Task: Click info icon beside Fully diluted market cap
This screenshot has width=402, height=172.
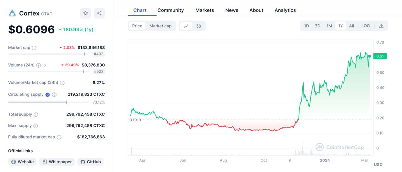Action: [x=59, y=137]
